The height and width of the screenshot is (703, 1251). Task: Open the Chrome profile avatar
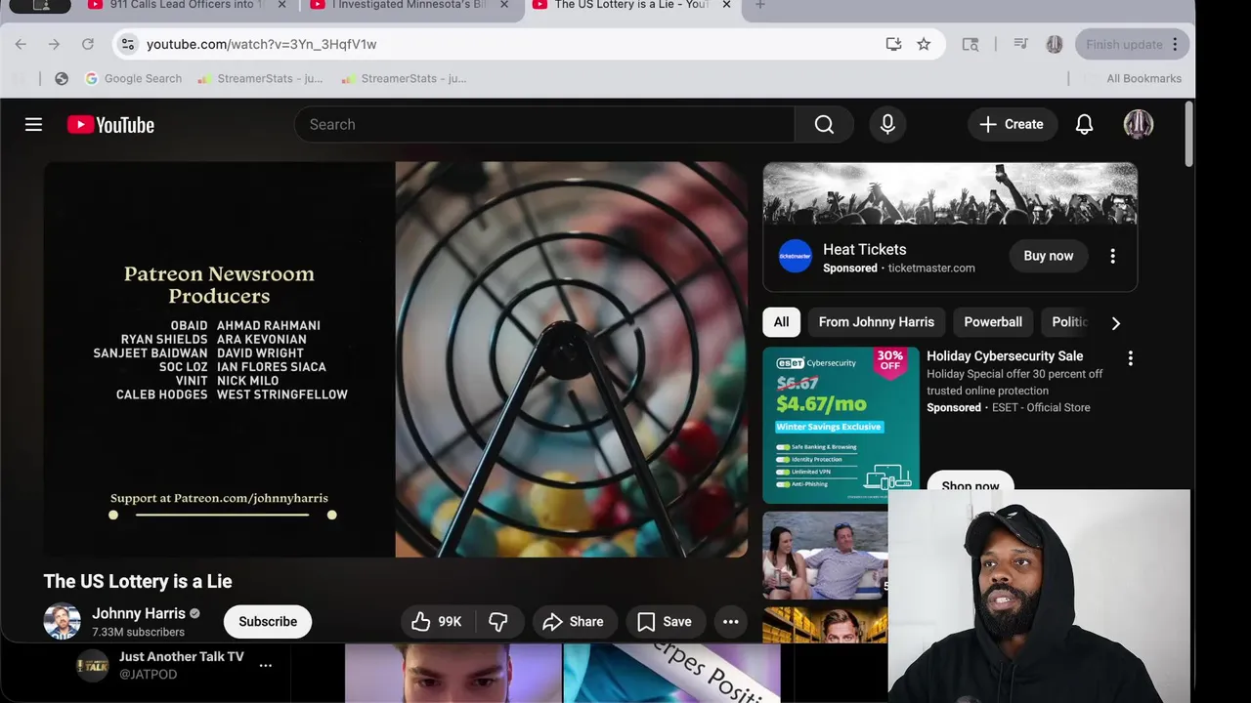pos(1054,44)
